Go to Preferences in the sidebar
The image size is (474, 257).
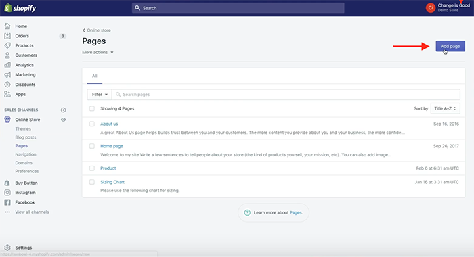[27, 171]
